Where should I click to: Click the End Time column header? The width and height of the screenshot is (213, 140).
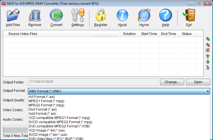pos(169,34)
